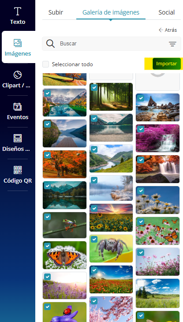Image resolution: width=183 pixels, height=322 pixels.
Task: Check the Seleccionar todo checkbox
Action: pos(45,64)
